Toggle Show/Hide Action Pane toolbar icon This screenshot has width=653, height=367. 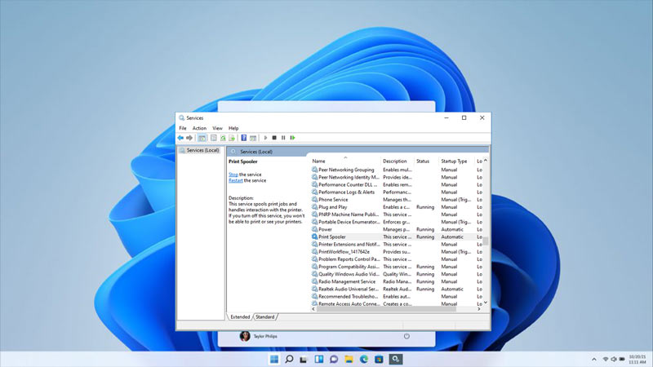pyautogui.click(x=253, y=138)
